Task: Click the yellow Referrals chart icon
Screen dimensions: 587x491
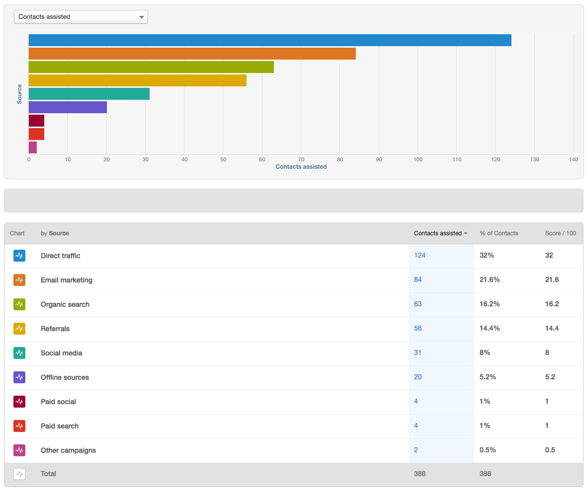Action: coord(19,329)
